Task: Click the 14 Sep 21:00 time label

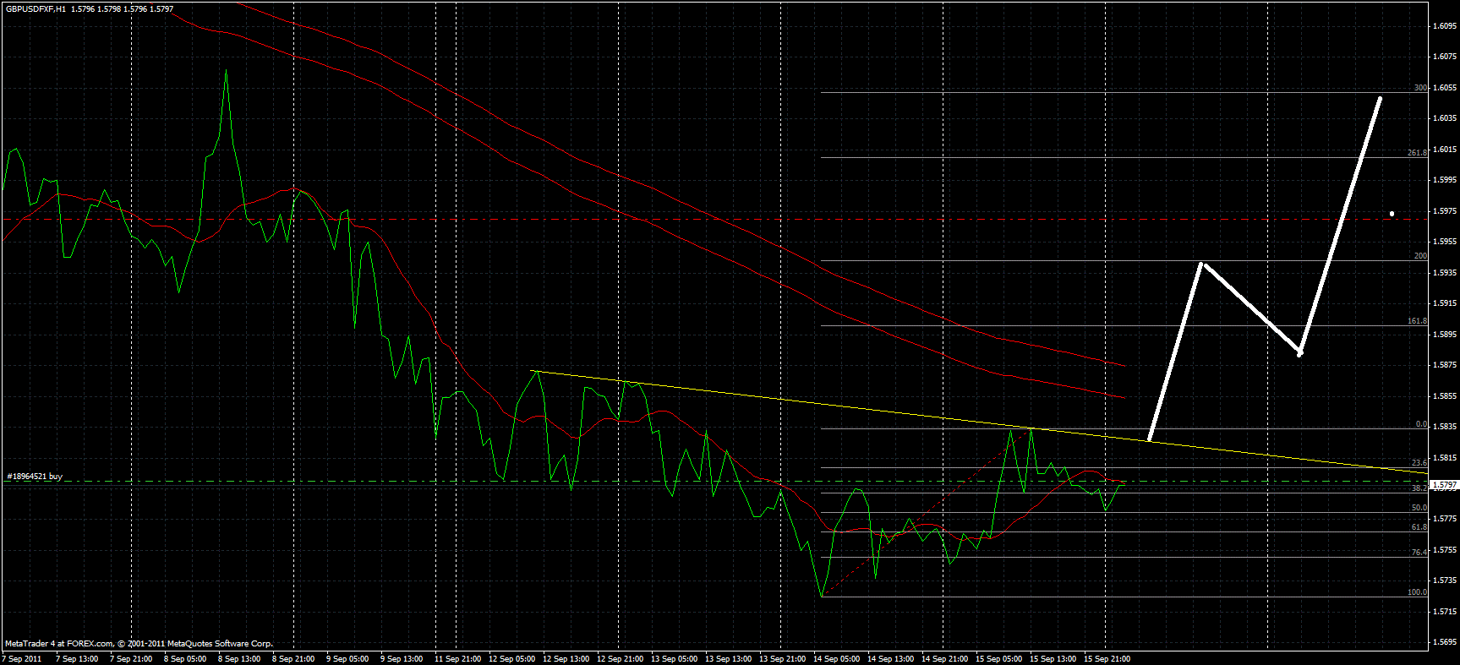Action: [x=945, y=658]
